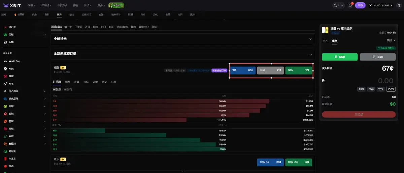Open F1赛车 in sidebar

[10, 159]
